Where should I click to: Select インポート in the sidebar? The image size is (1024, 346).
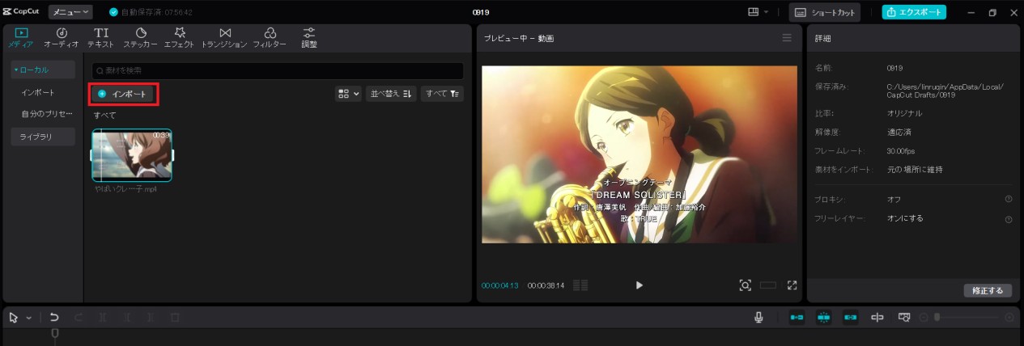click(38, 92)
